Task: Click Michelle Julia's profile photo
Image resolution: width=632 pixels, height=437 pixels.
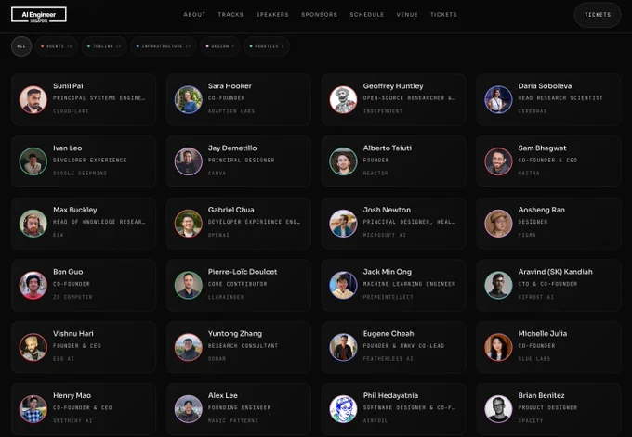Action: coord(498,347)
